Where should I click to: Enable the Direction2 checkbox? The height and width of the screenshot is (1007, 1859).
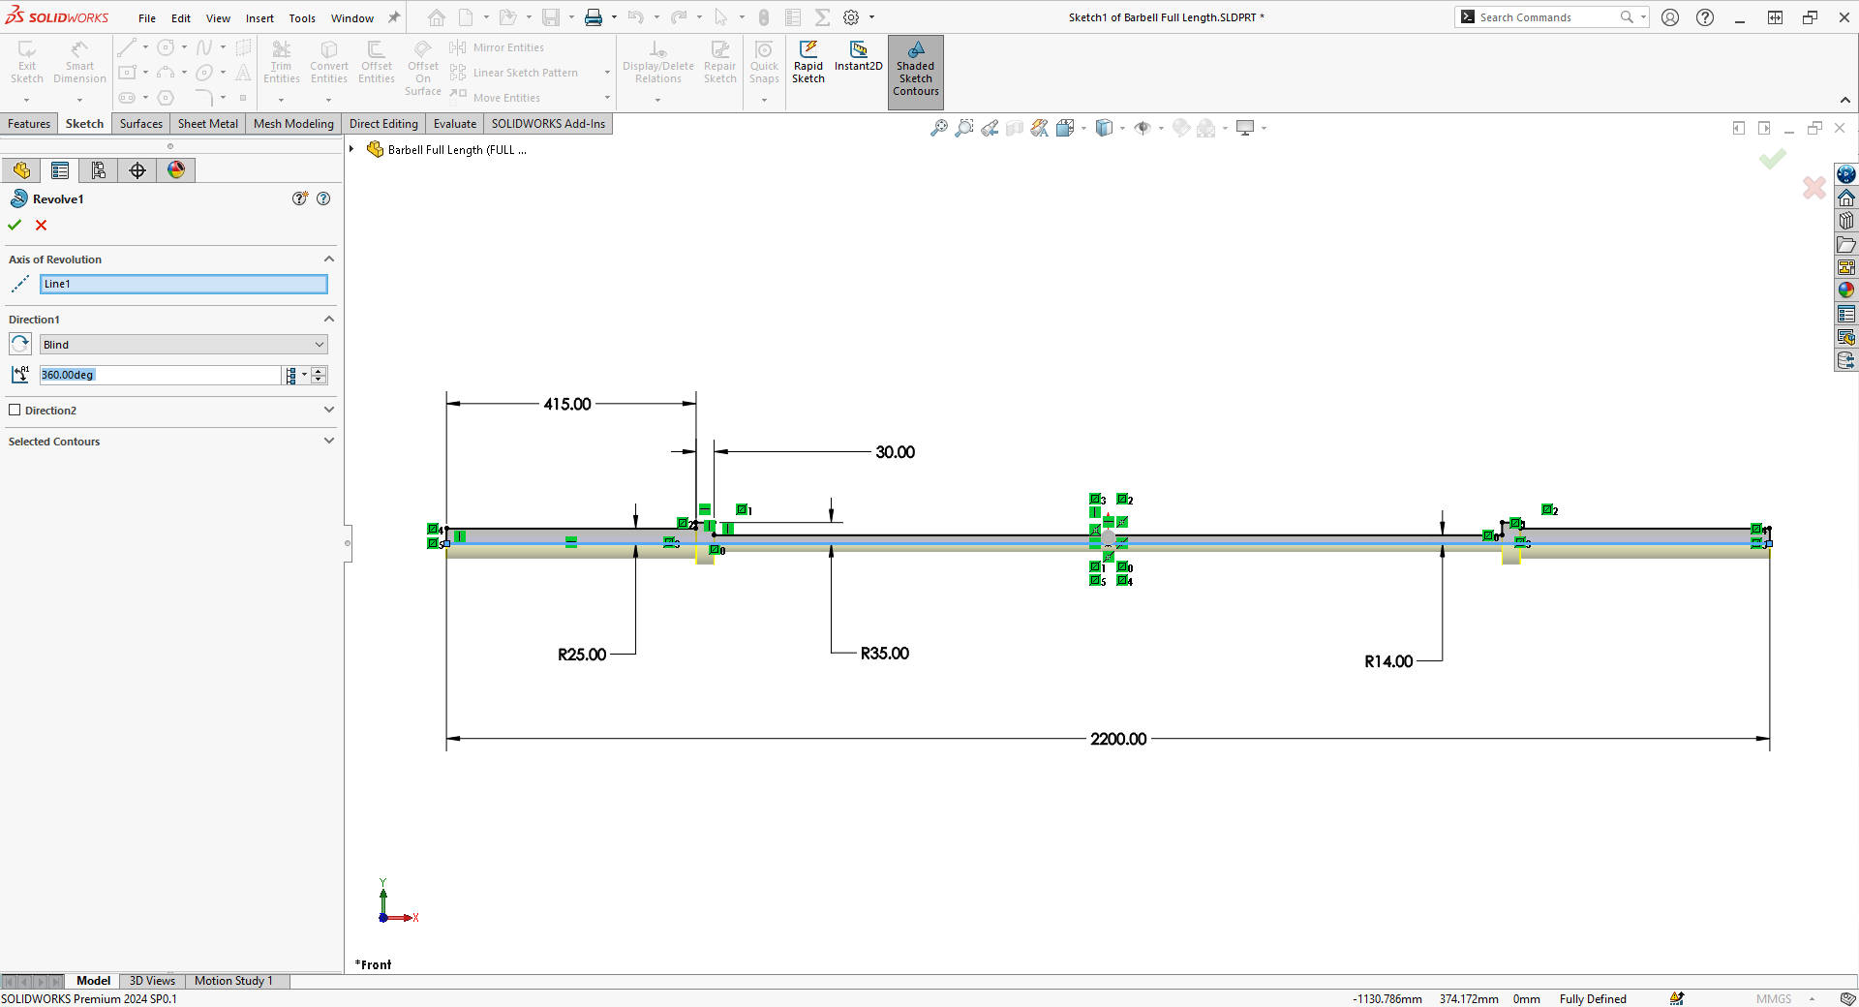coord(15,411)
